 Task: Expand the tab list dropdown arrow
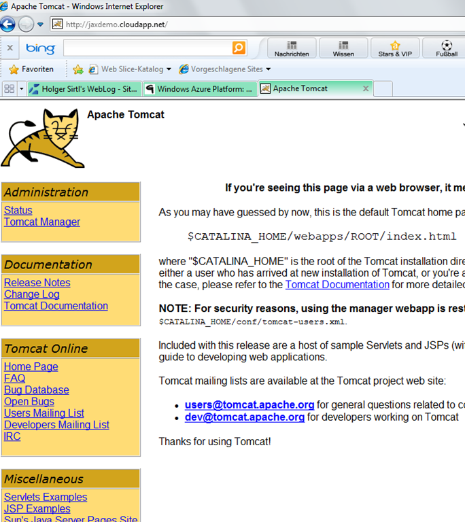(x=22, y=89)
